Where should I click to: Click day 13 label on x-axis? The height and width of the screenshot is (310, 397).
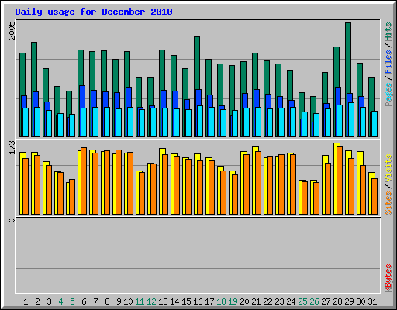[163, 301]
